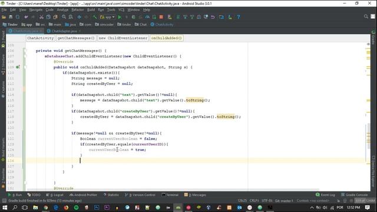
Task: Open the CRLF line separator selector
Action: click(254, 200)
